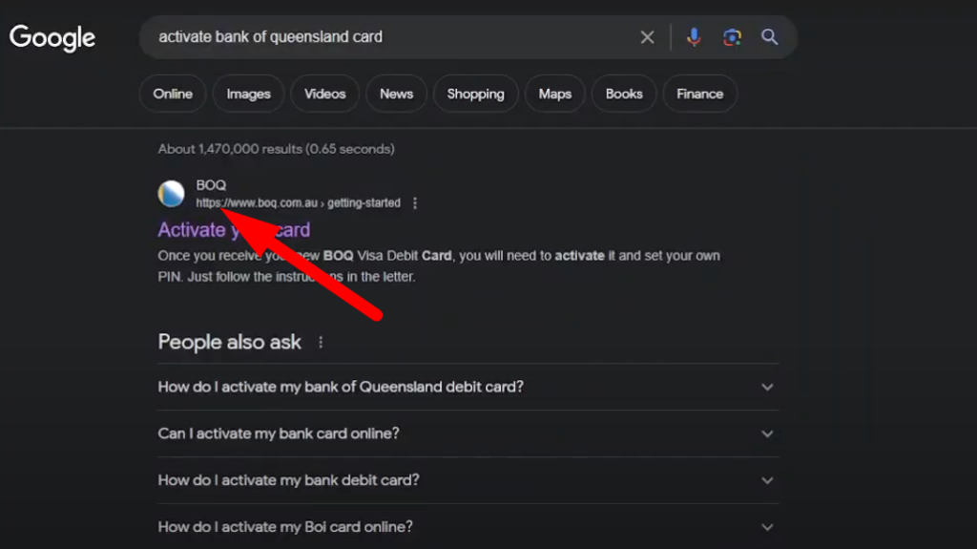This screenshot has width=977, height=549.
Task: Click the magnifying glass search icon
Action: [770, 37]
